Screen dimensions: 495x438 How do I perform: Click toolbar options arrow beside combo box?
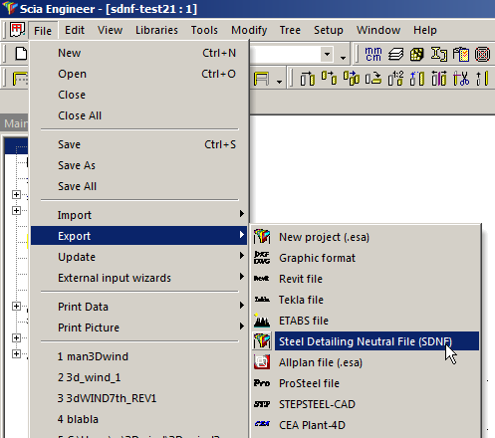point(343,58)
